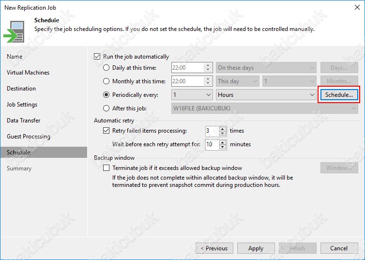This screenshot has width=365, height=260.
Task: Click the Months... button
Action: tap(339, 81)
